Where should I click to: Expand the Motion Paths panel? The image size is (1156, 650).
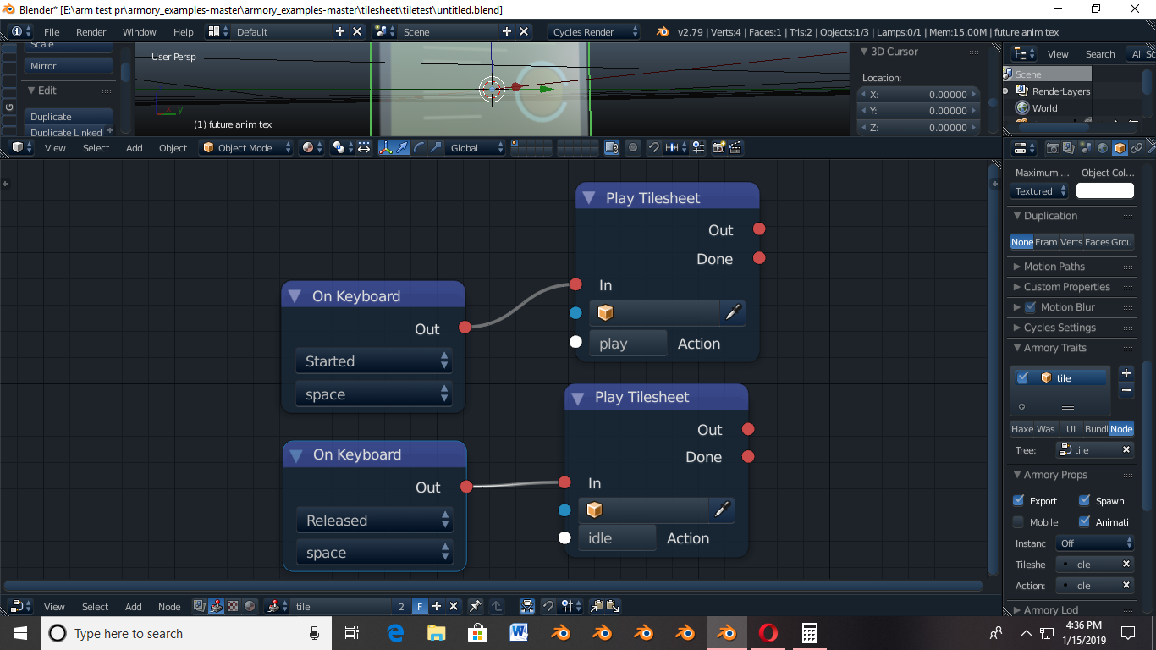1054,267
